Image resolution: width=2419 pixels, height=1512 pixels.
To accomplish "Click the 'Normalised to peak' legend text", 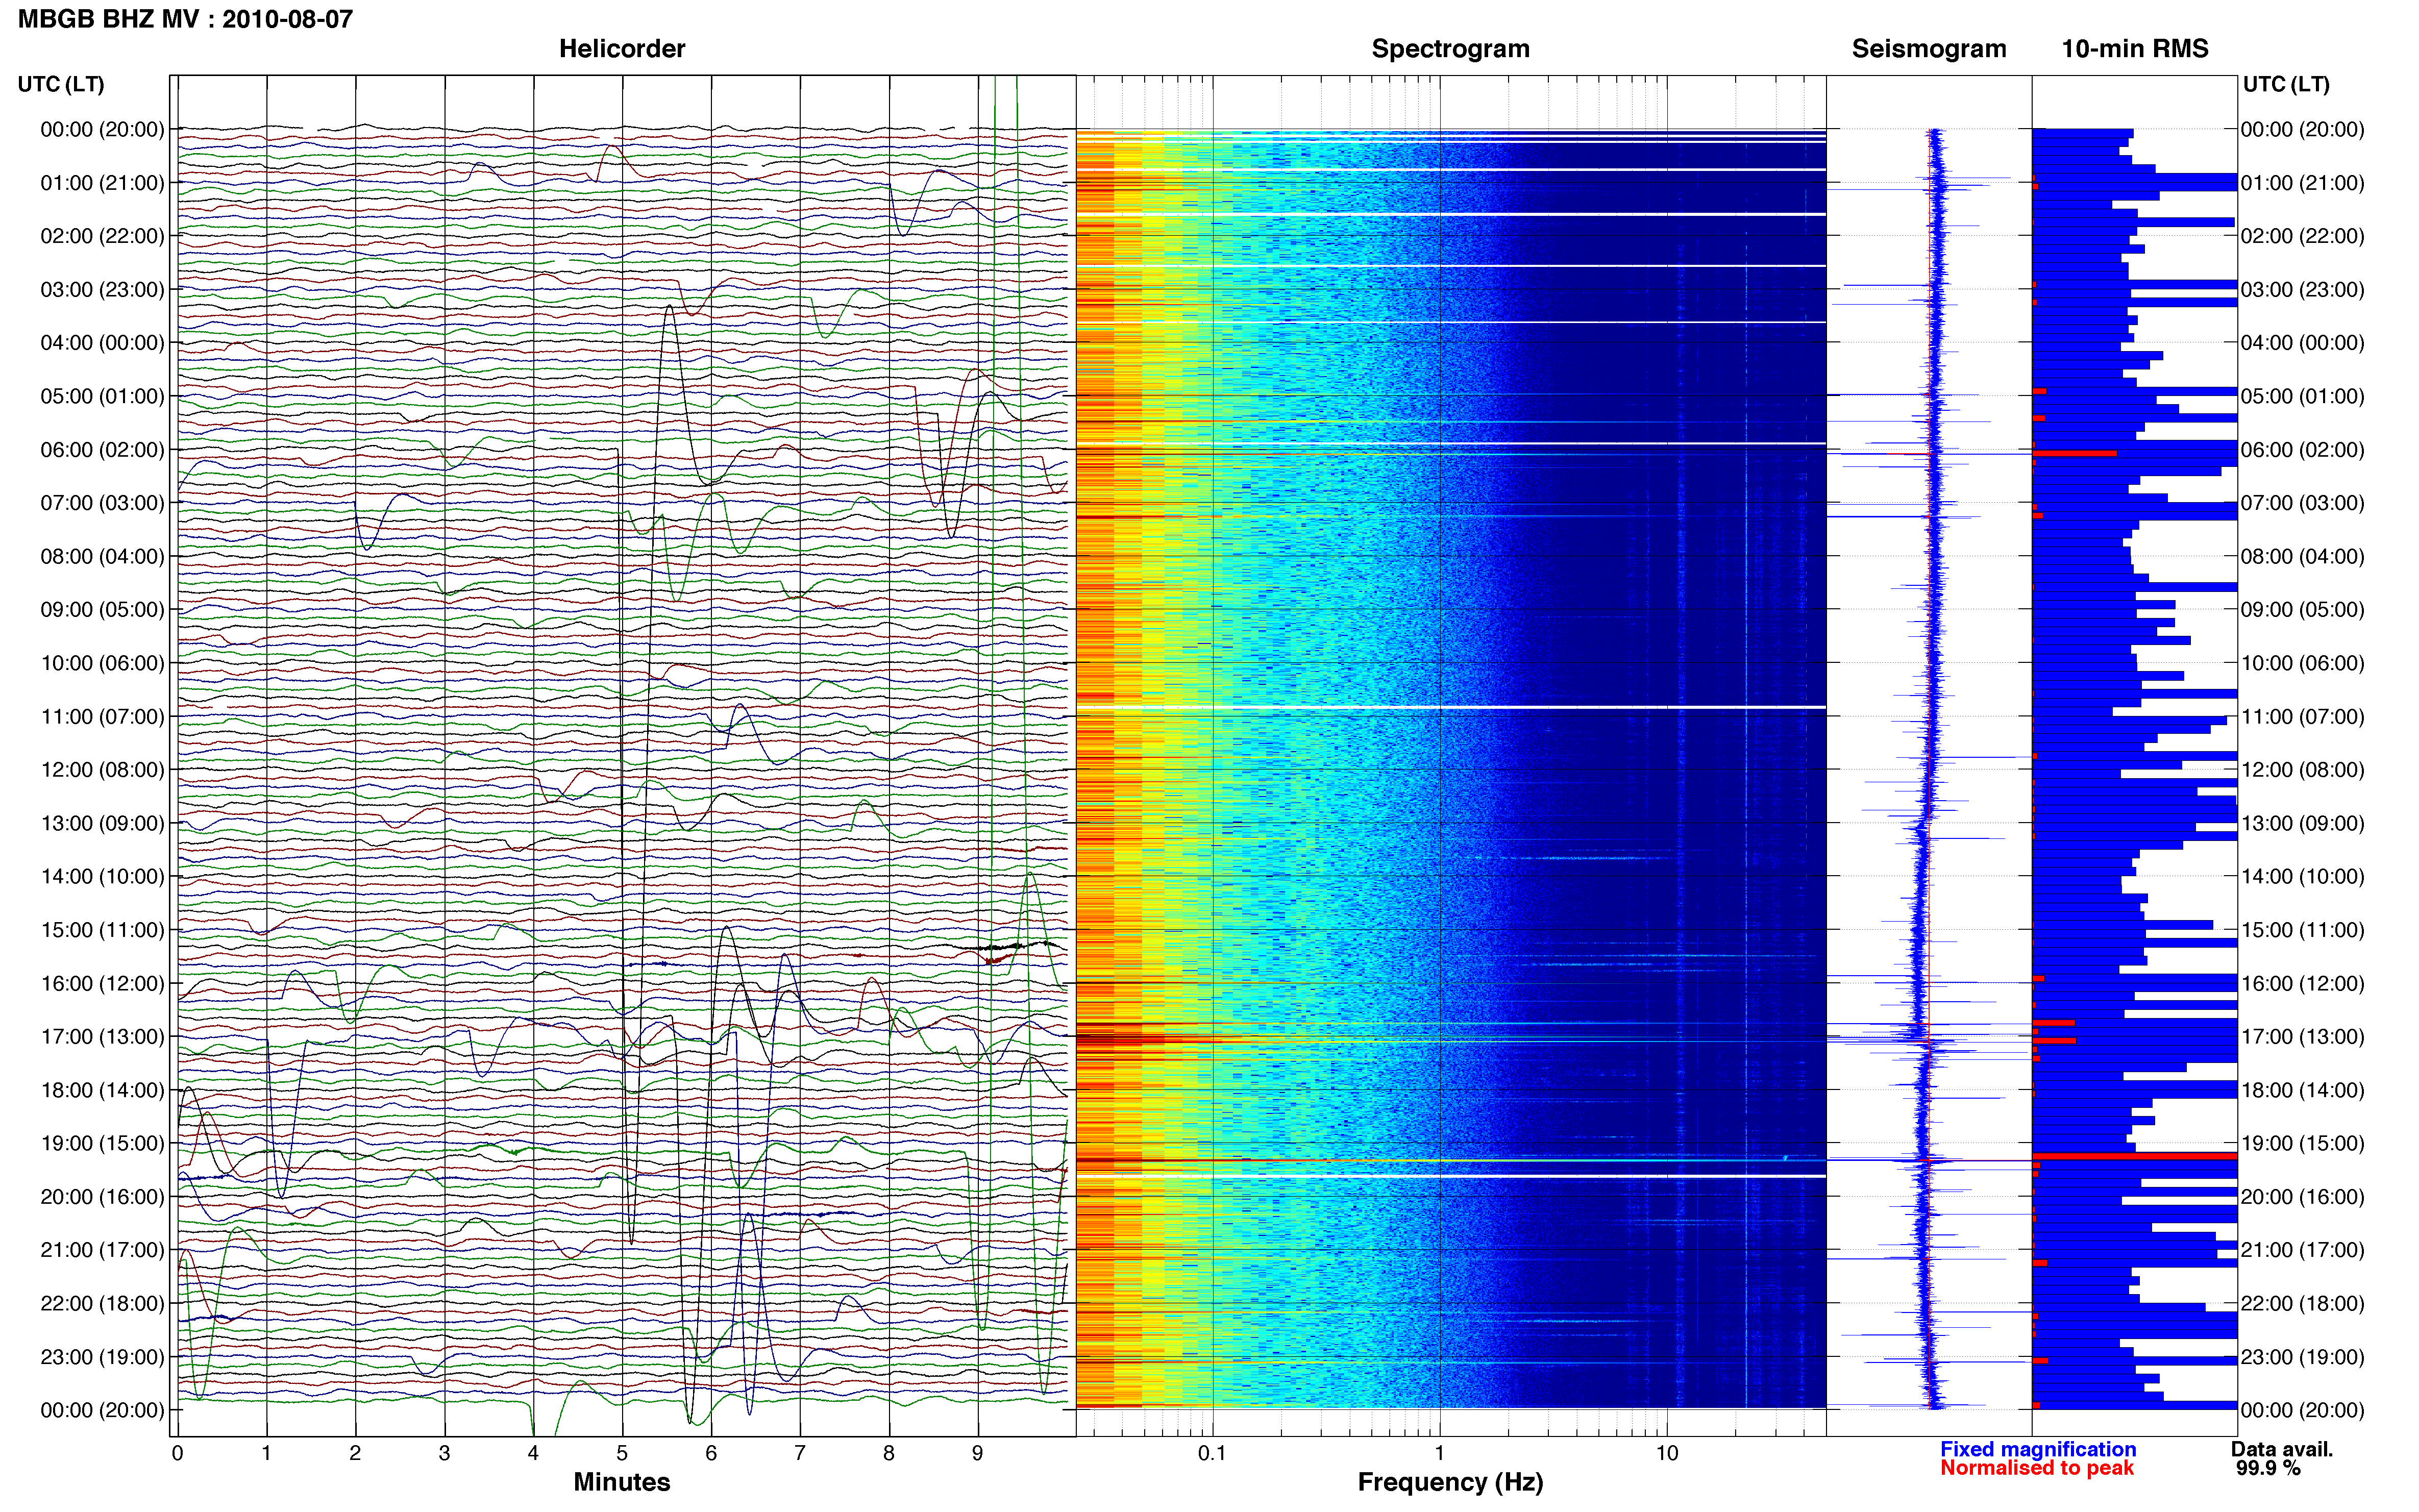I will 2037,1468.
